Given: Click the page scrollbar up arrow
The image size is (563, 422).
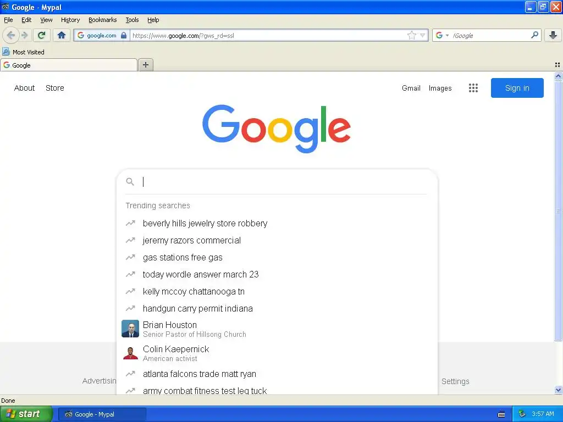Looking at the screenshot, I should [x=558, y=76].
